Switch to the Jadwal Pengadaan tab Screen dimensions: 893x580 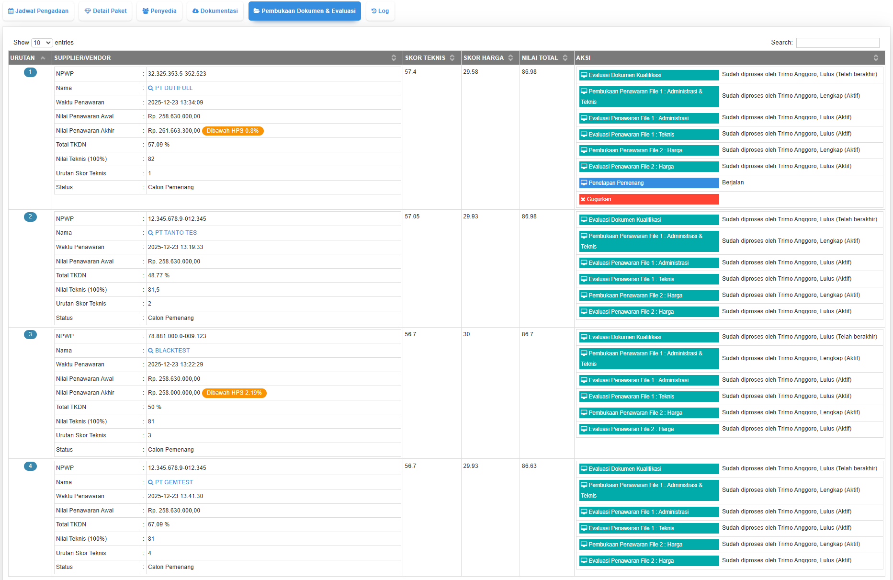pyautogui.click(x=38, y=11)
